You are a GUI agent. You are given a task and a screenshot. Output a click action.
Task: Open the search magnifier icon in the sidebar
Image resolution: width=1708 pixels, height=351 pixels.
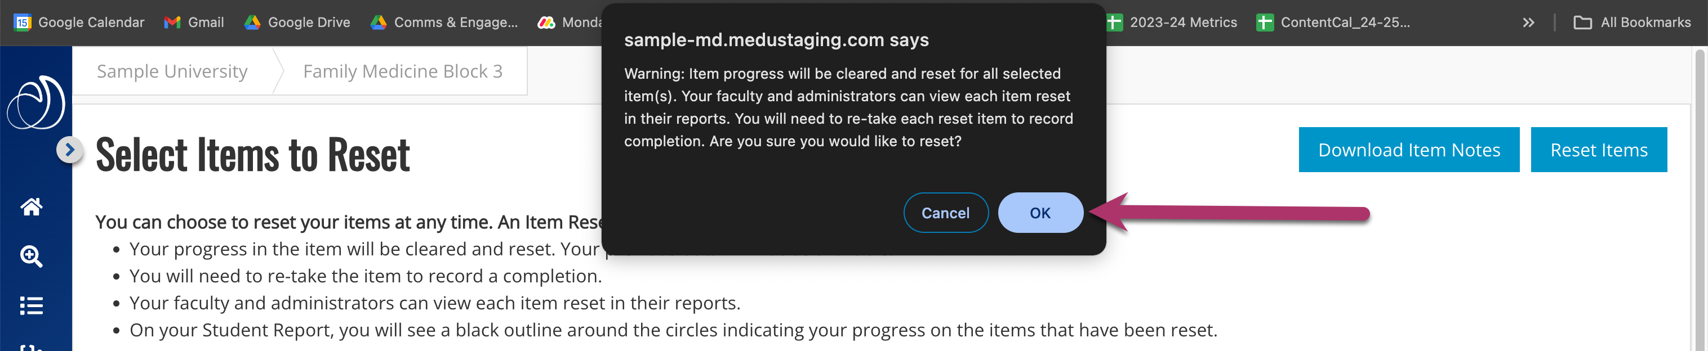click(x=32, y=257)
